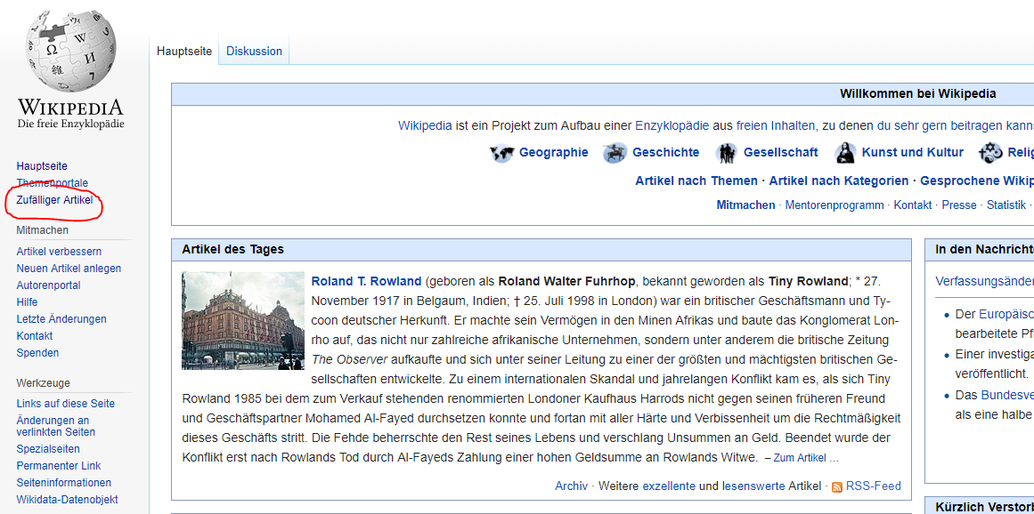Open the Geschichte horse rider icon

click(x=615, y=153)
